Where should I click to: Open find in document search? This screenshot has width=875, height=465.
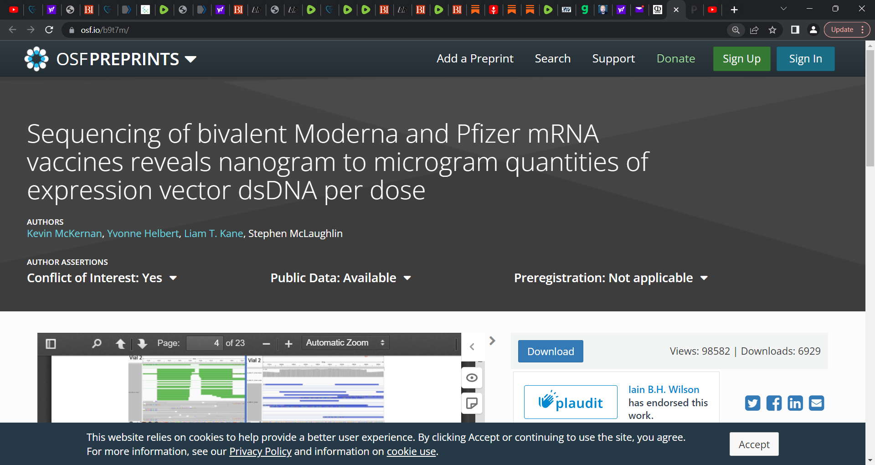[96, 344]
